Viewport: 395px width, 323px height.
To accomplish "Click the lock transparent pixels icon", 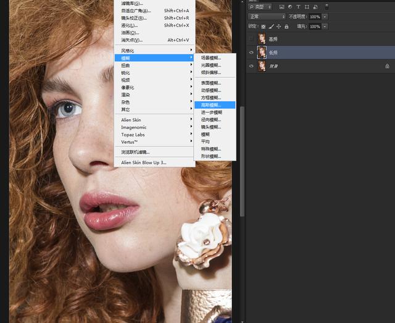I will [264, 27].
